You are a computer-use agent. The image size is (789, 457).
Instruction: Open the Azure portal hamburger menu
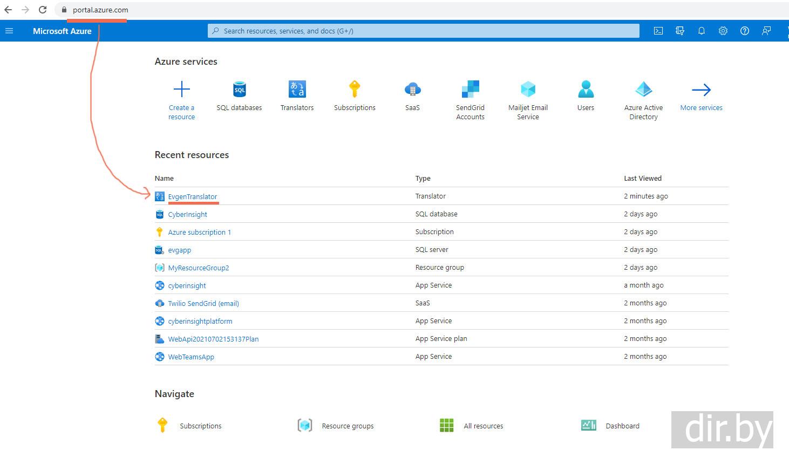[9, 31]
